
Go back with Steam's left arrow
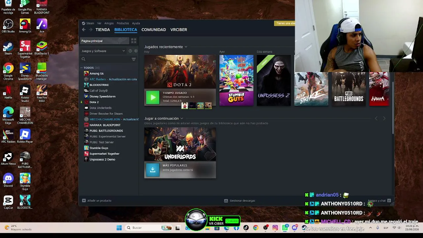[x=84, y=30]
